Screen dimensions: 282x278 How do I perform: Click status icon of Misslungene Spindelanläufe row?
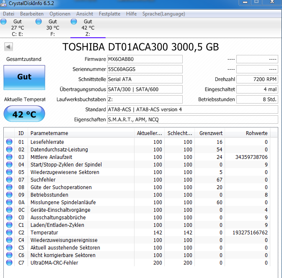pyautogui.click(x=9, y=202)
